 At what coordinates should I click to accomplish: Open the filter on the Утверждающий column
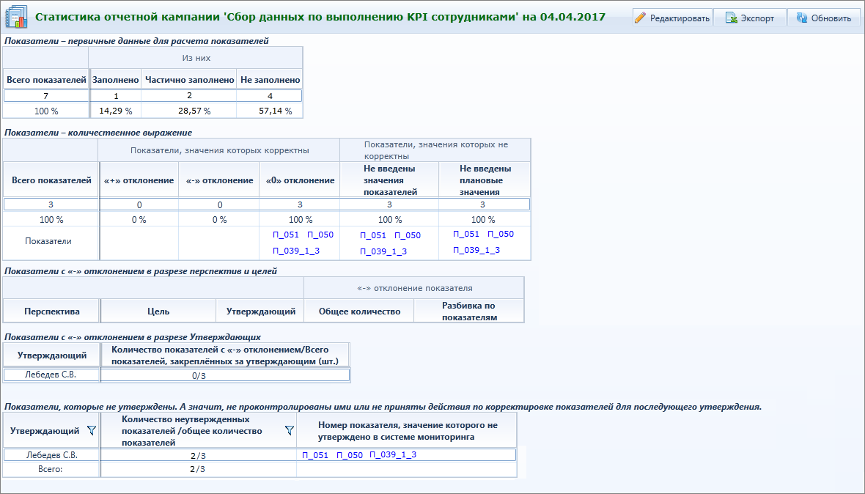tap(92, 430)
